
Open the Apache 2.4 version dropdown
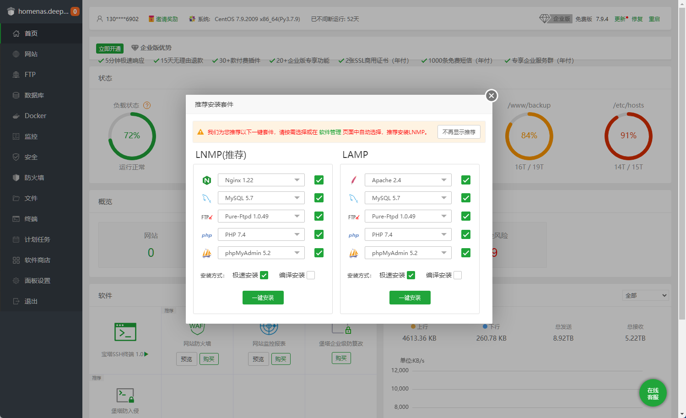408,180
